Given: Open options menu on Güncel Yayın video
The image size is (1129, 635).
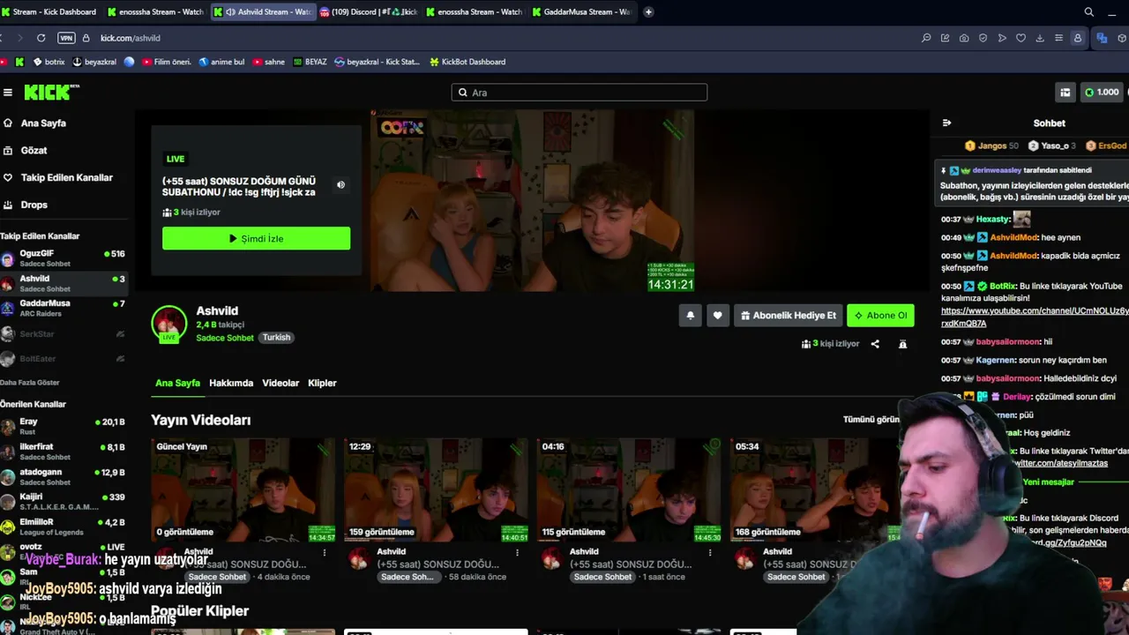Looking at the screenshot, I should point(325,553).
